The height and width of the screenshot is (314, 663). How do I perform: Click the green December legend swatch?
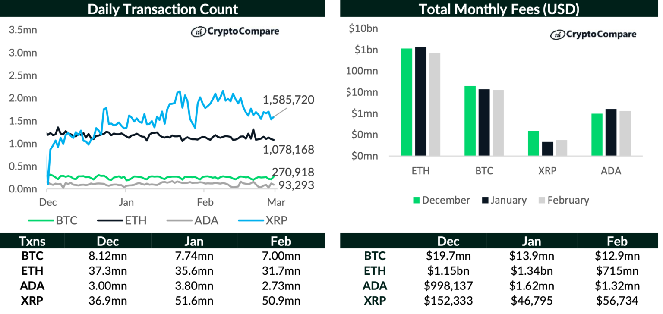(417, 200)
